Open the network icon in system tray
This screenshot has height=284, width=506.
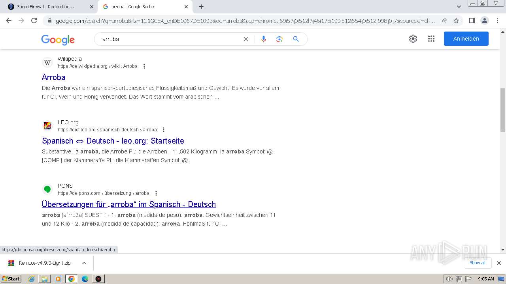[459, 279]
